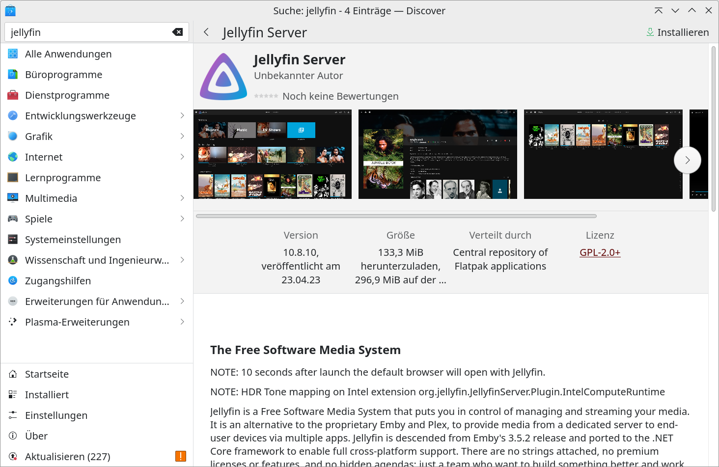This screenshot has height=467, width=719.
Task: Open Discover's Einstellungen page
Action: click(x=56, y=415)
